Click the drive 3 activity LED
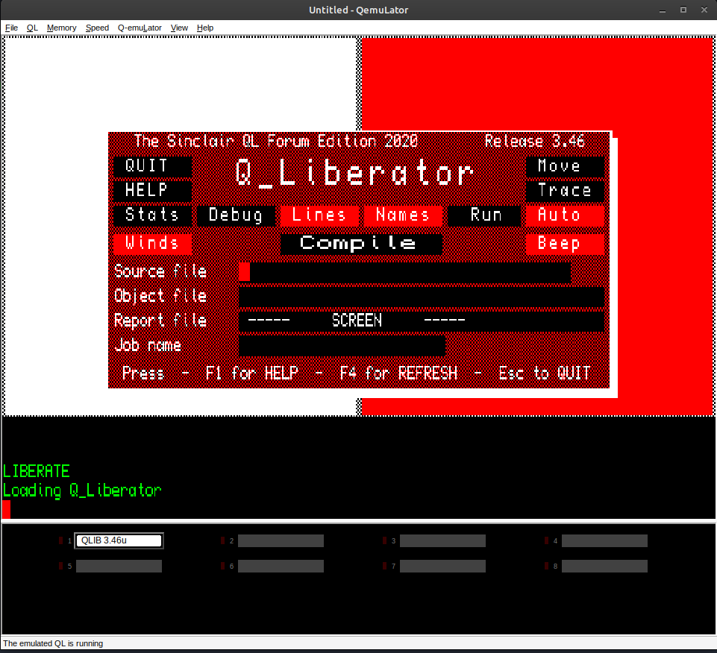This screenshot has height=653, width=717. pyautogui.click(x=384, y=540)
